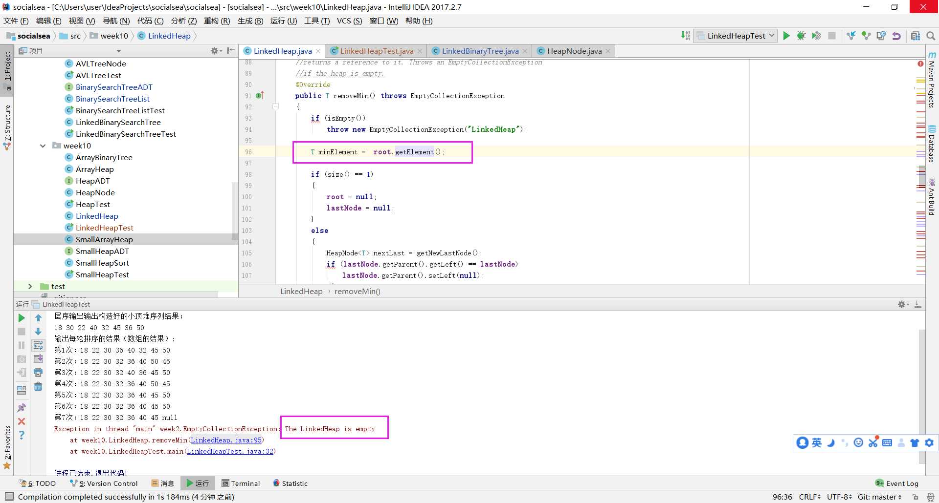
Task: Open Git master branch menu
Action: pos(879,497)
